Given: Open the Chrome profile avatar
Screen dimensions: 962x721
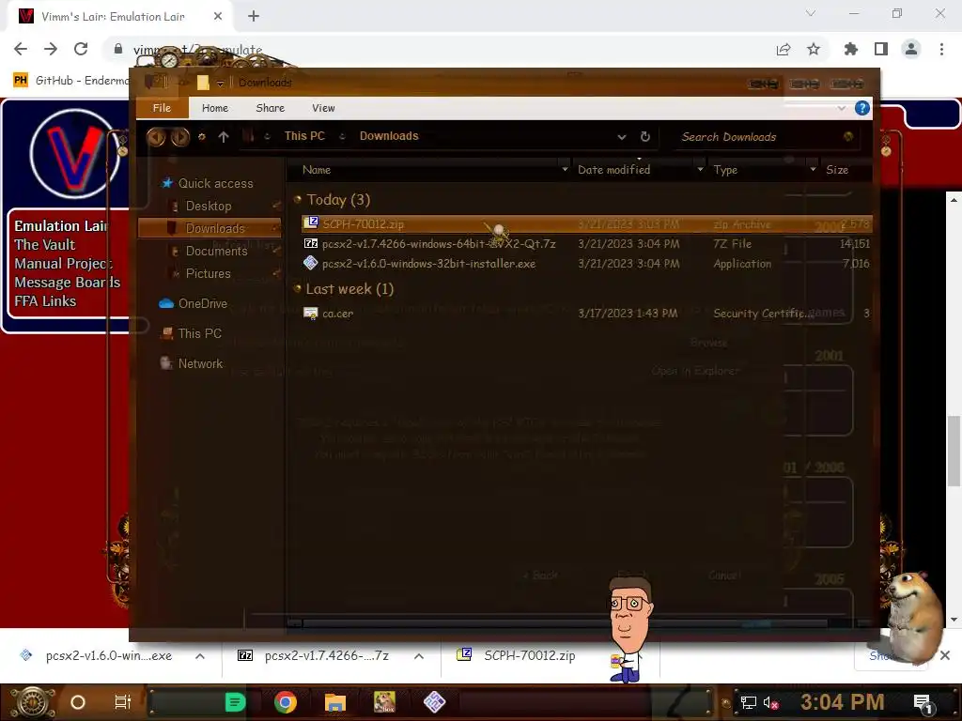Looking at the screenshot, I should (911, 49).
